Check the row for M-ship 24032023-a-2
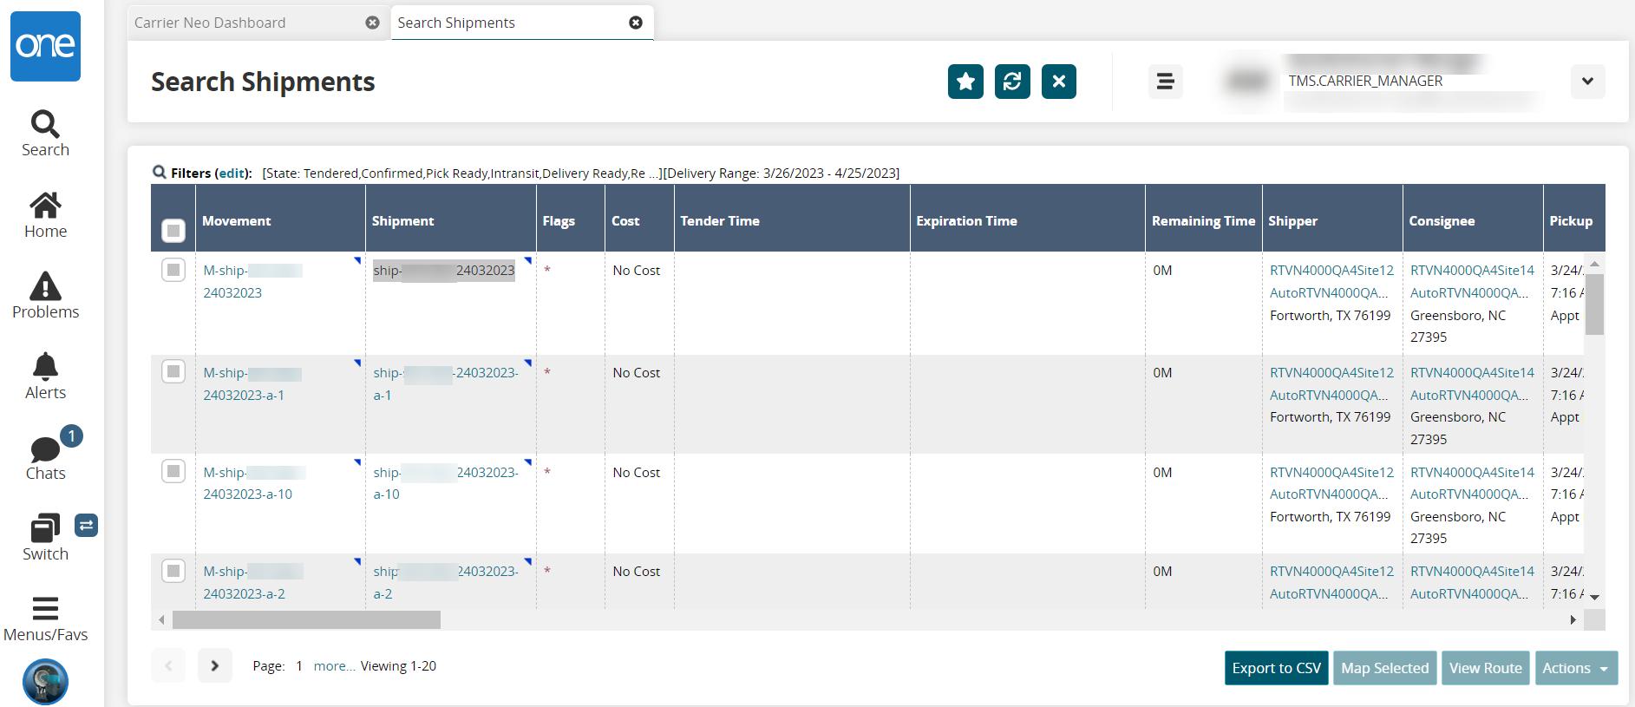The height and width of the screenshot is (707, 1635). tap(173, 571)
